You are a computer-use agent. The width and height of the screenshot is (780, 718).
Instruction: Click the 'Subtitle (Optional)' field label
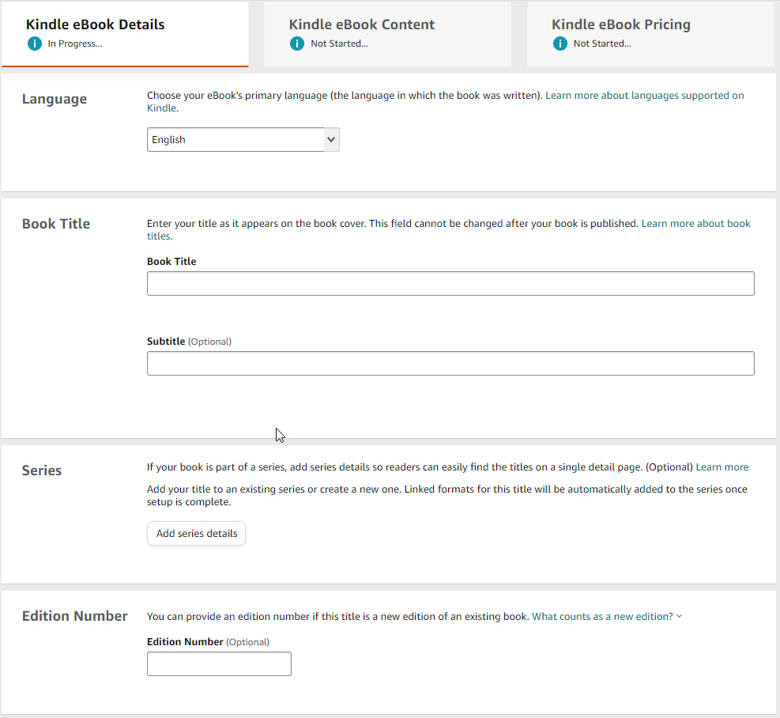click(x=189, y=342)
